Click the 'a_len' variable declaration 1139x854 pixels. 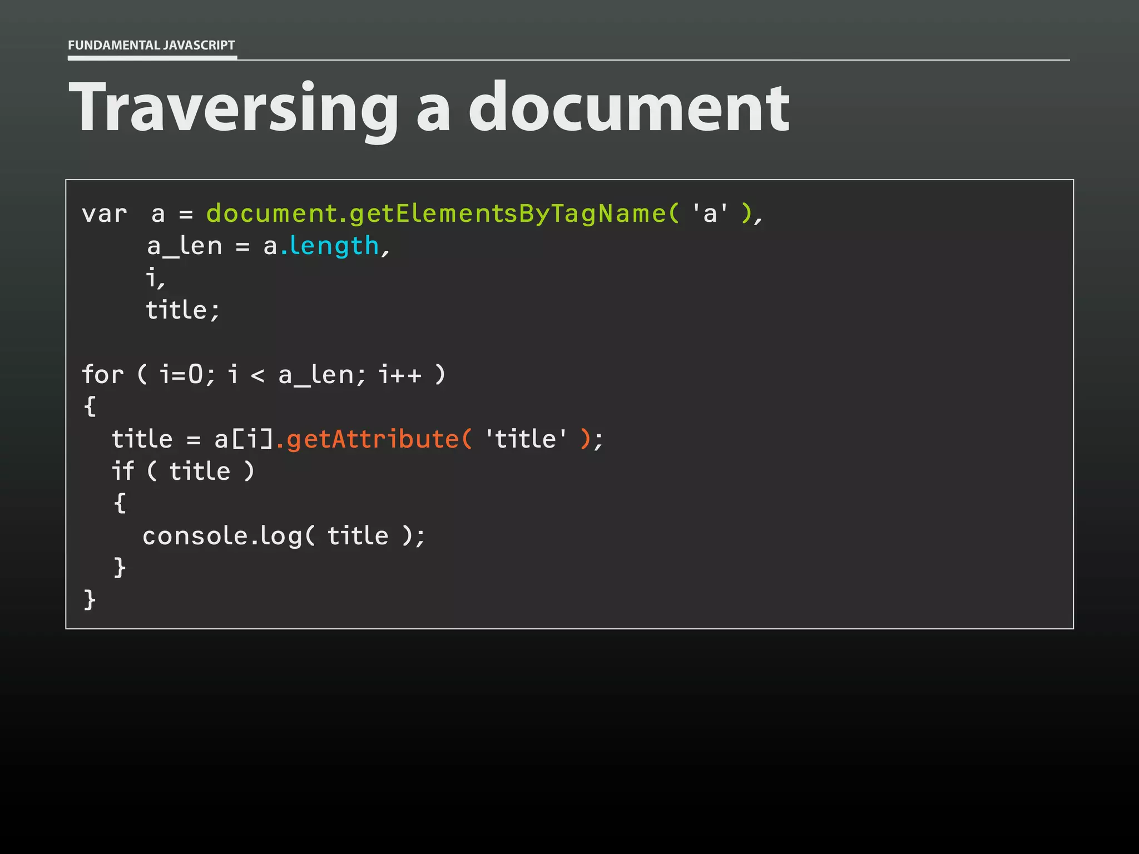pyautogui.click(x=184, y=246)
